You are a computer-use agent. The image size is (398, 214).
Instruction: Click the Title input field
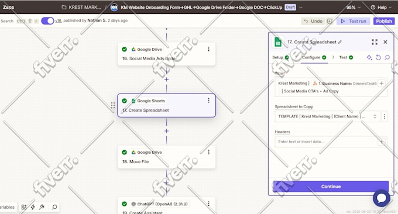click(331, 87)
